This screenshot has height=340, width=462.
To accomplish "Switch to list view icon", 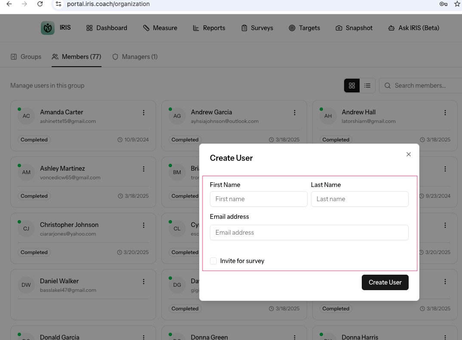I will (367, 86).
